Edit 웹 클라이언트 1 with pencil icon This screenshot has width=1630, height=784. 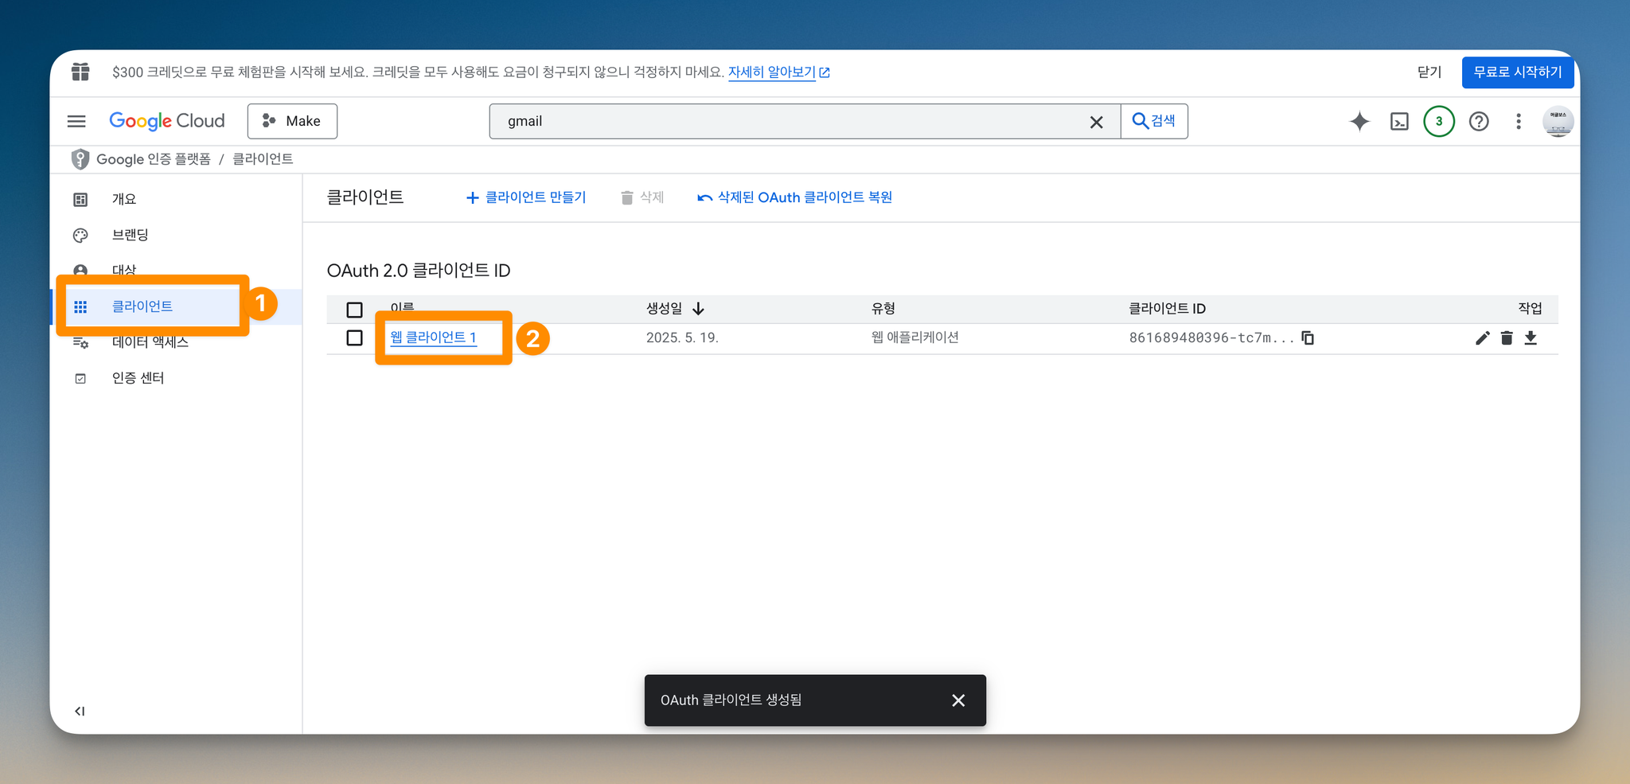(x=1482, y=338)
